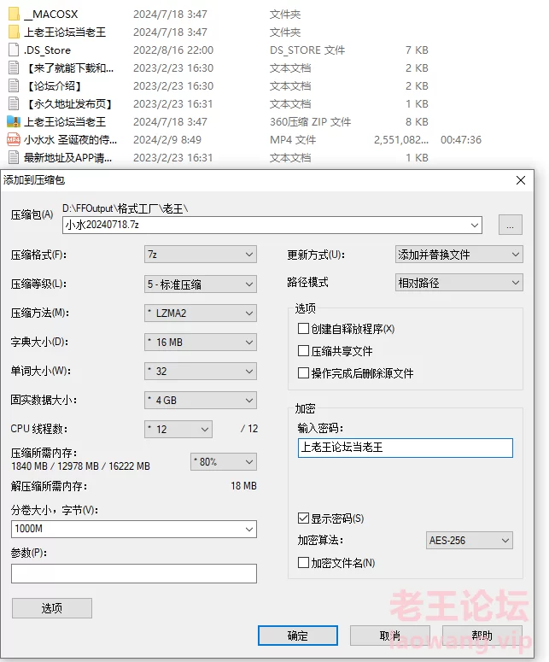Screen dimensions: 549x662
Task: Click the date 2024/2/9 8:49
Action: point(167,140)
